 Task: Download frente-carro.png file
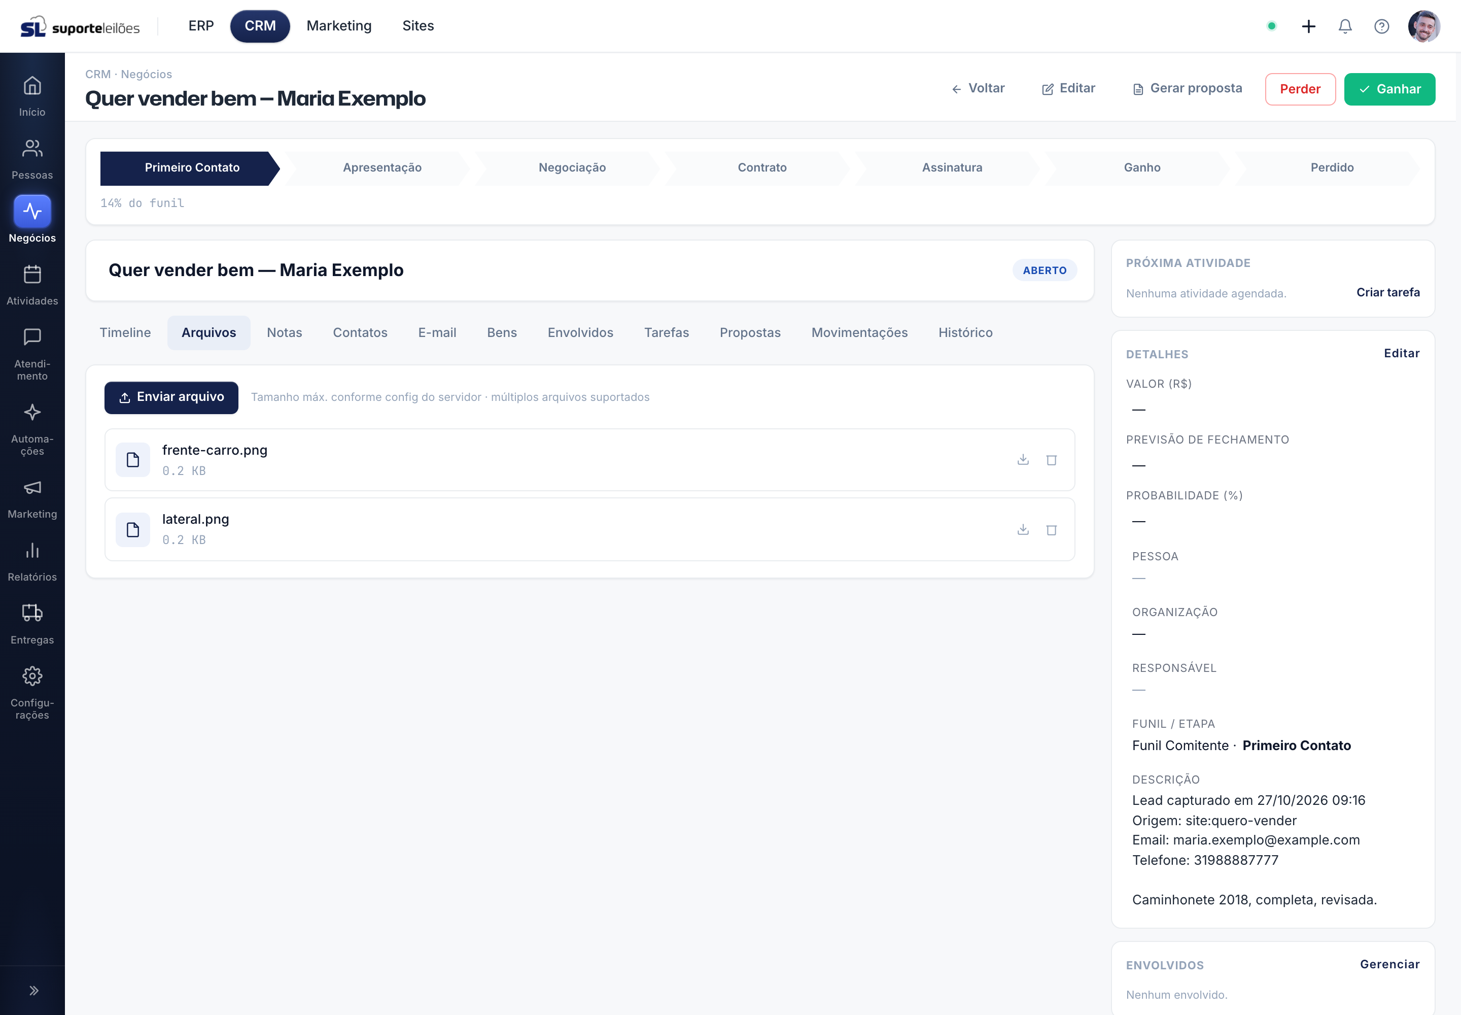[1022, 459]
